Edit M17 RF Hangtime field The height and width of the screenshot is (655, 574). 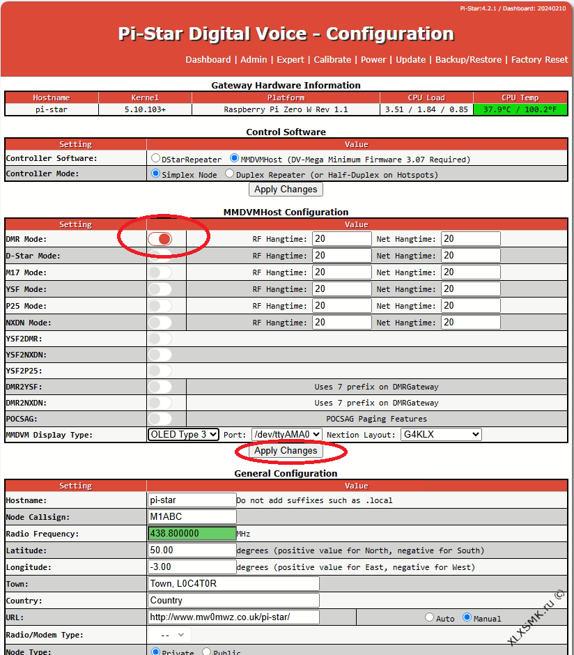coord(342,272)
